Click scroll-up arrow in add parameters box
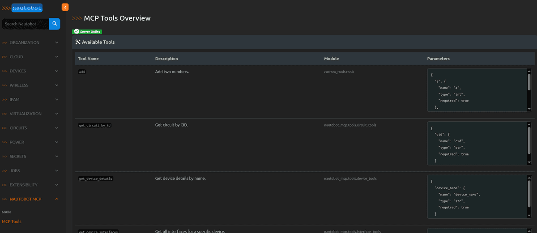The image size is (537, 233). (529, 71)
